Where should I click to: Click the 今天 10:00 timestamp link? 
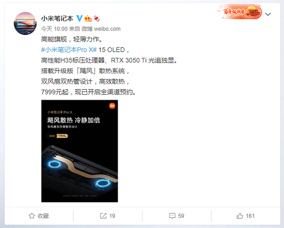pos(54,29)
